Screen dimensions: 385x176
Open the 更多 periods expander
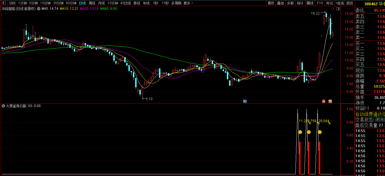coord(188,3)
